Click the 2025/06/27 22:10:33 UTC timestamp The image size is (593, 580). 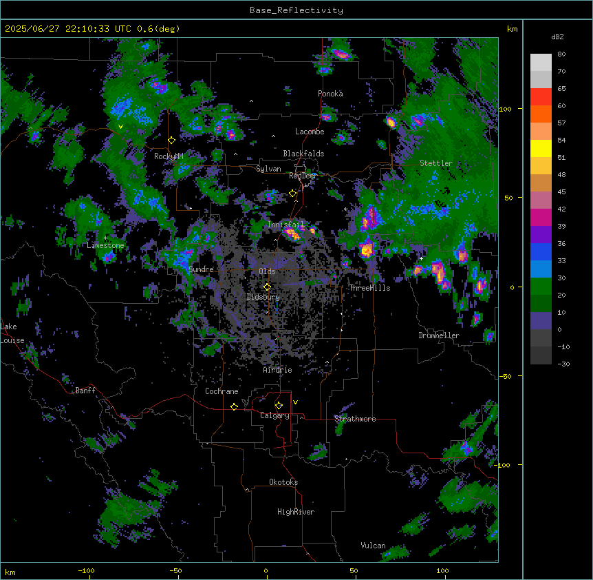pyautogui.click(x=68, y=29)
